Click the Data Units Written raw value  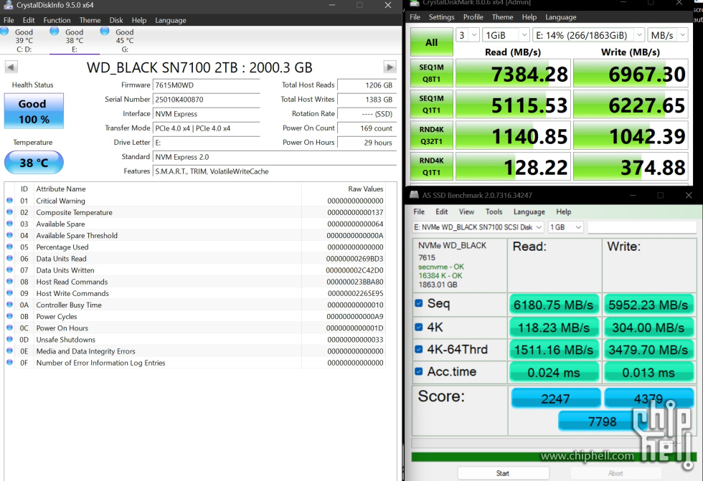(354, 270)
